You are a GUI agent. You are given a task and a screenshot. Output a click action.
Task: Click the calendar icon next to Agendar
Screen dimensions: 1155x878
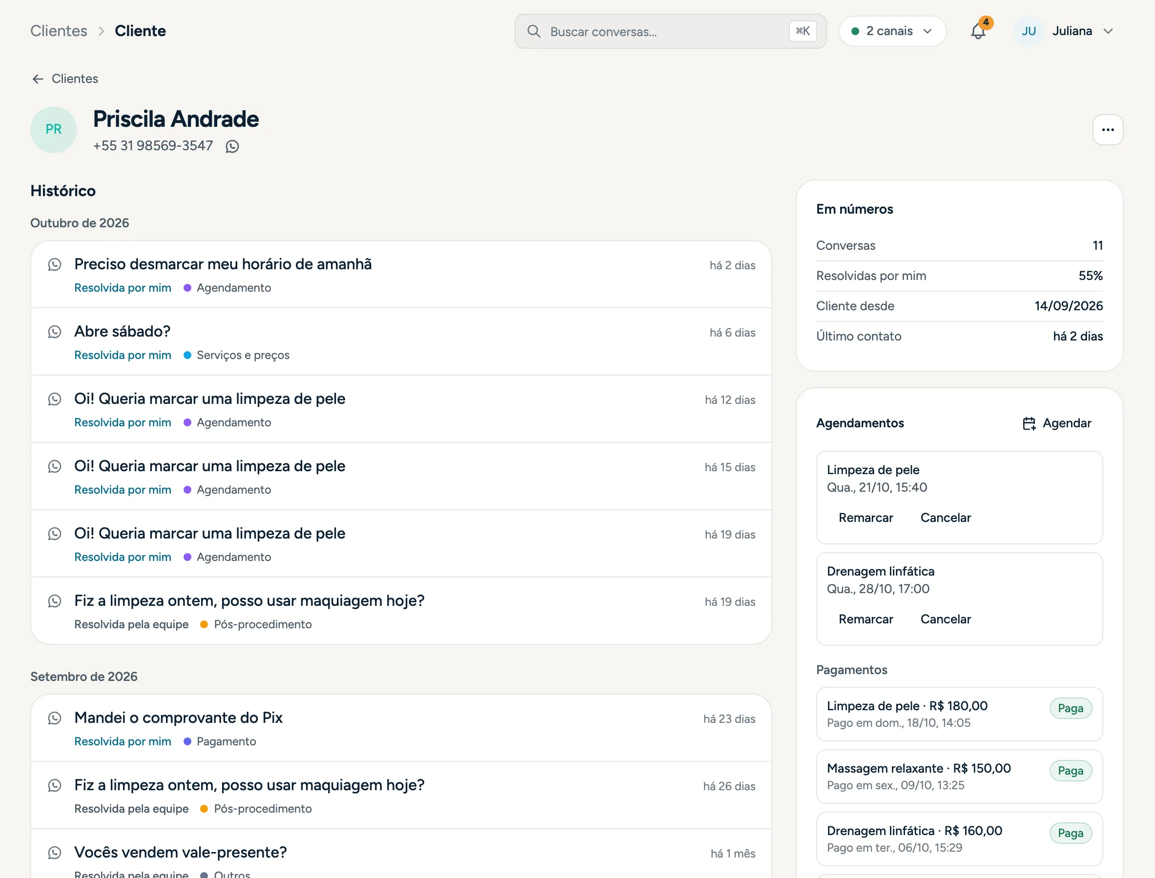point(1029,423)
